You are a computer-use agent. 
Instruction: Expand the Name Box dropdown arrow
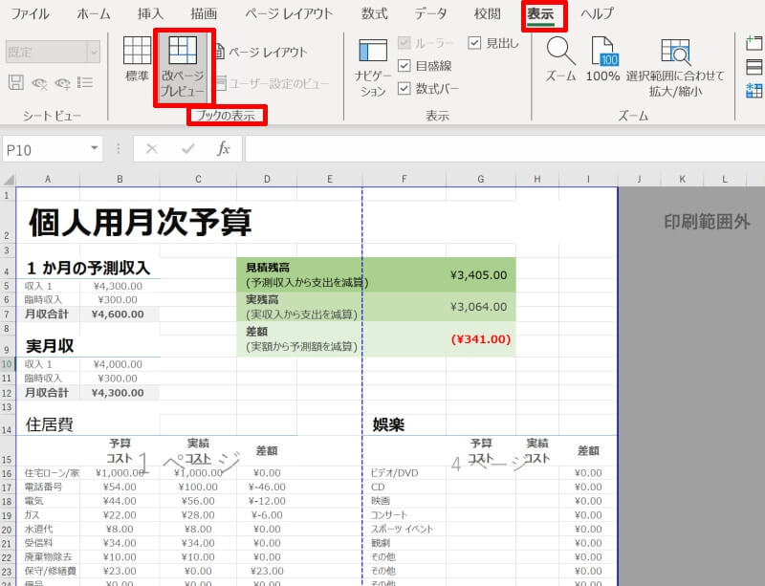(95, 149)
